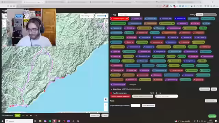The width and height of the screenshot is (219, 123).
Task: Focus the Duplicate distance metres field
Action: (136, 106)
